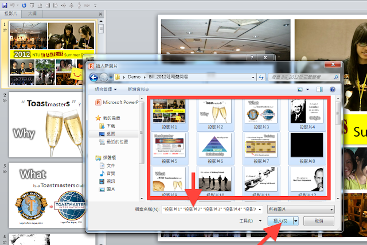Image resolution: width=367 pixels, height=245 pixels.
Task: Switch to the 大綱 tab
Action: click(32, 14)
